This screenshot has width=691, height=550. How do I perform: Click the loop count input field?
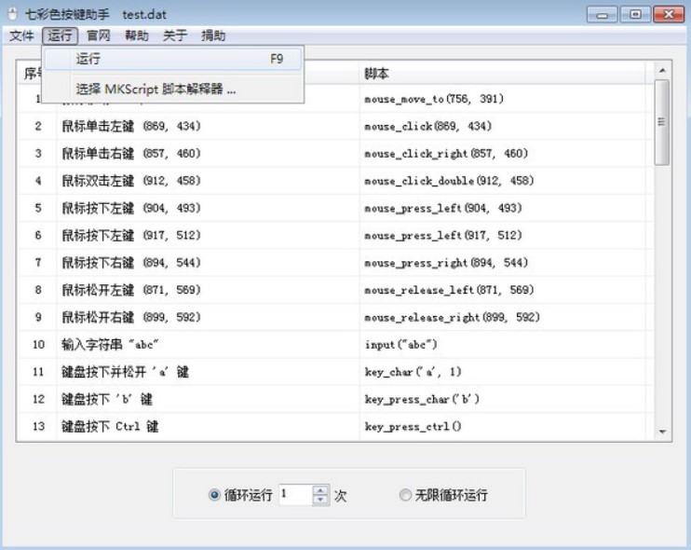pyautogui.click(x=296, y=494)
